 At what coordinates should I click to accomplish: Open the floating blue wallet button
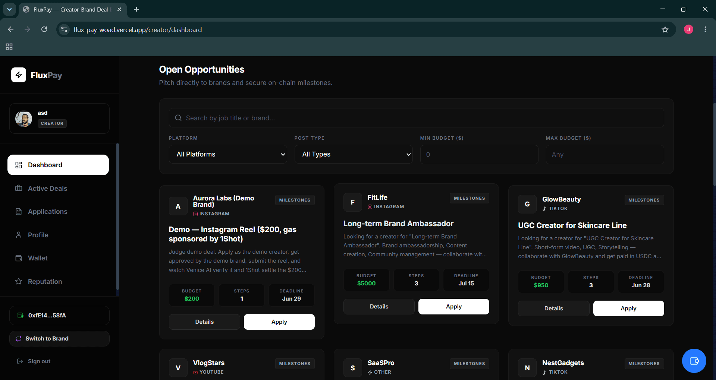point(694,361)
